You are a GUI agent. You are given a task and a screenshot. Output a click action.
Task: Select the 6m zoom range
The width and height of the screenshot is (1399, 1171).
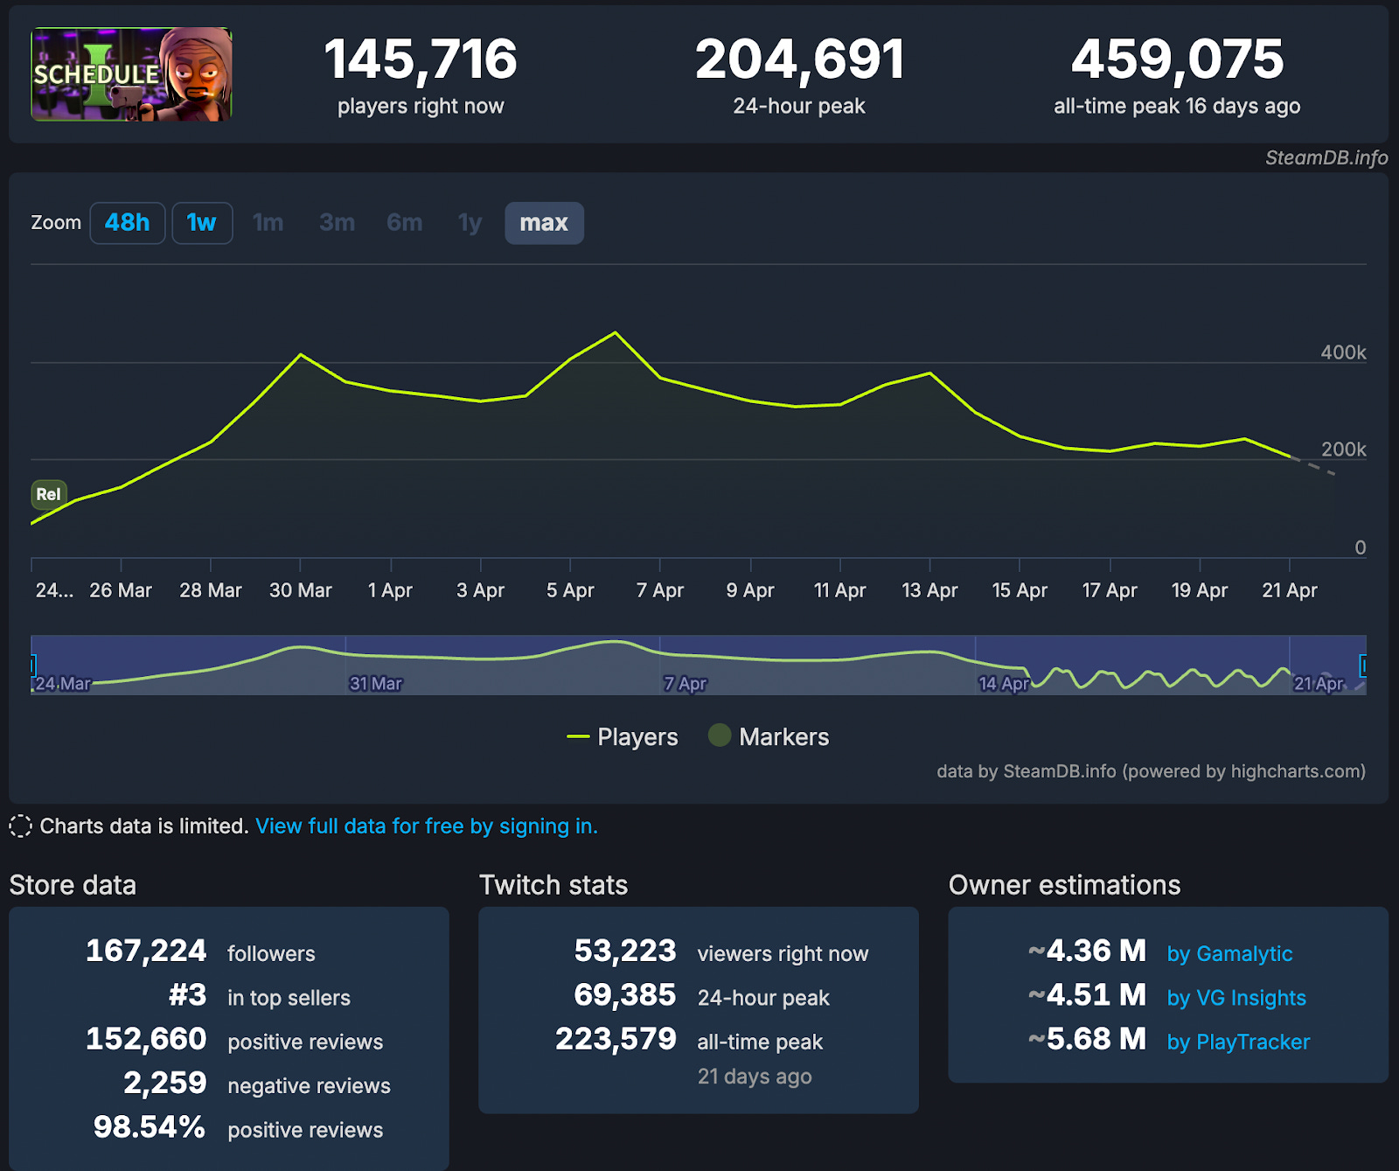point(404,223)
